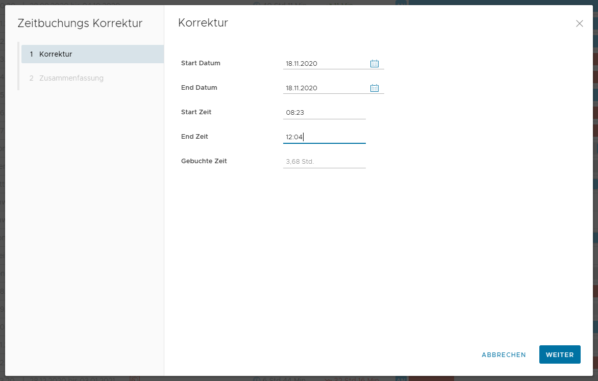The width and height of the screenshot is (598, 381).
Task: Click the Start Zeit label
Action: click(x=196, y=112)
